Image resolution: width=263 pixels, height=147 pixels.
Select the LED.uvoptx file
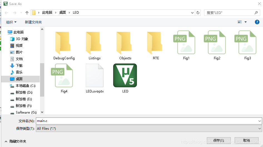95,78
